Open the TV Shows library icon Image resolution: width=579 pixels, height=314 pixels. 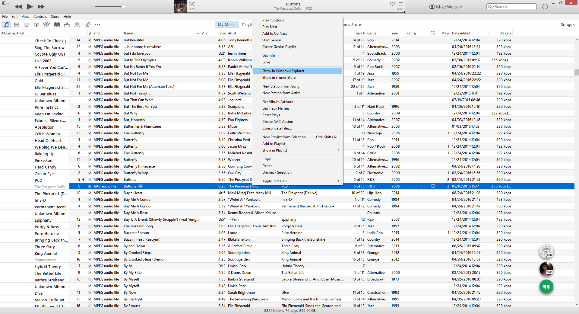coord(27,24)
